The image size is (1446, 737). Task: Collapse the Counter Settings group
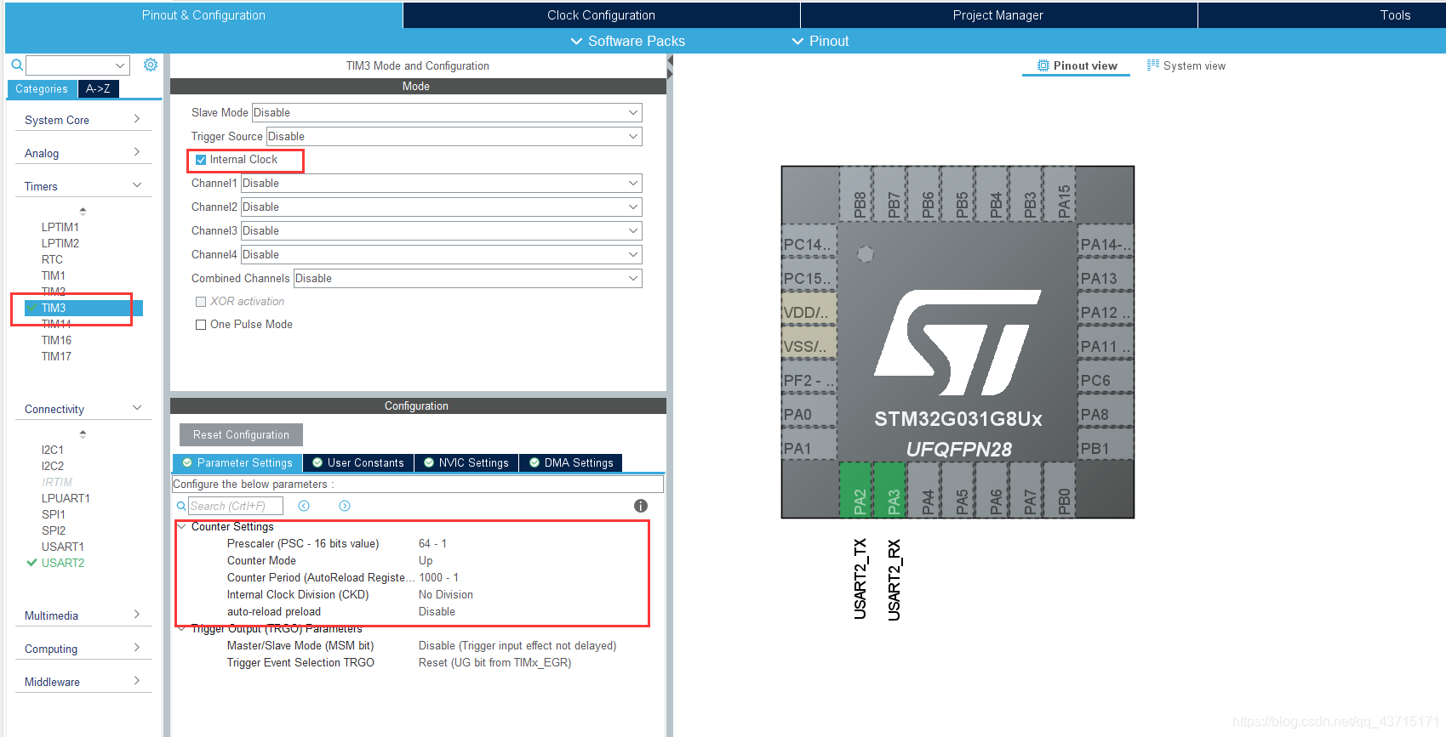[182, 527]
